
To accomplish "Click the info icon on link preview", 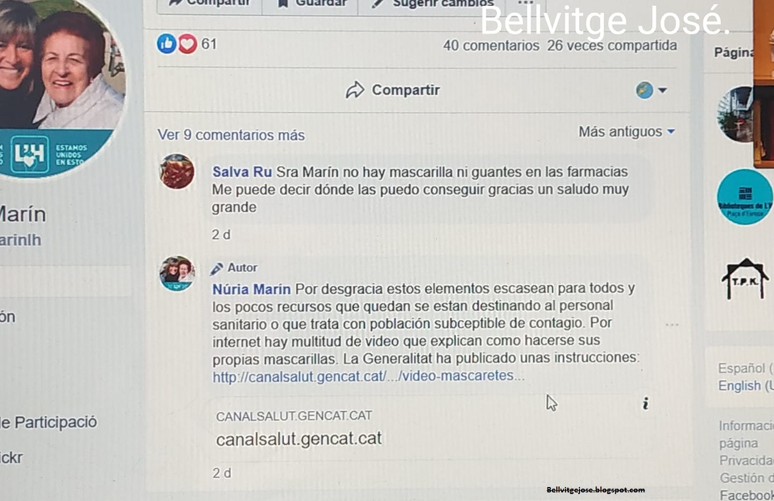I will tap(646, 403).
